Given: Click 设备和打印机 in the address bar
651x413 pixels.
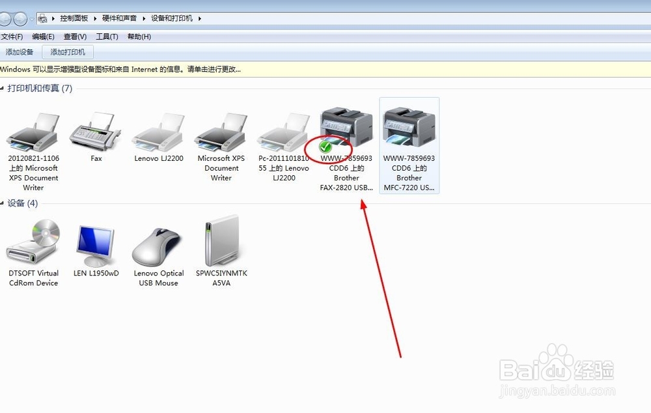Looking at the screenshot, I should tap(172, 18).
